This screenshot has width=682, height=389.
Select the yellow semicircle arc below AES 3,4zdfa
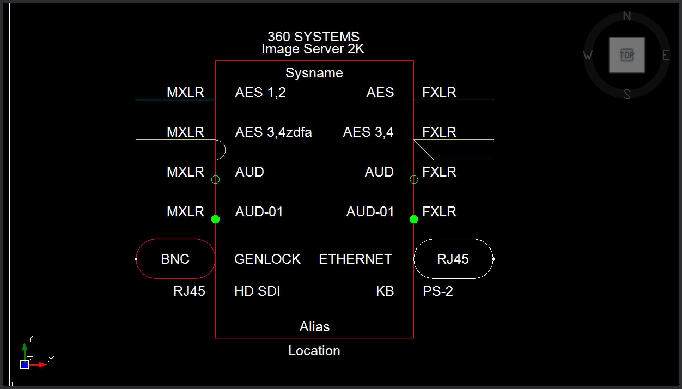tap(225, 150)
